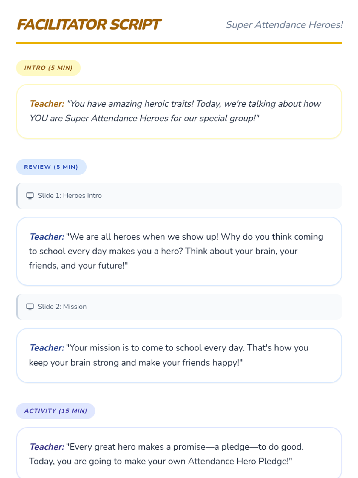Screen dimensions: 358x478
Task: Click the monitor icon beside Slide 1
Action: (30, 196)
